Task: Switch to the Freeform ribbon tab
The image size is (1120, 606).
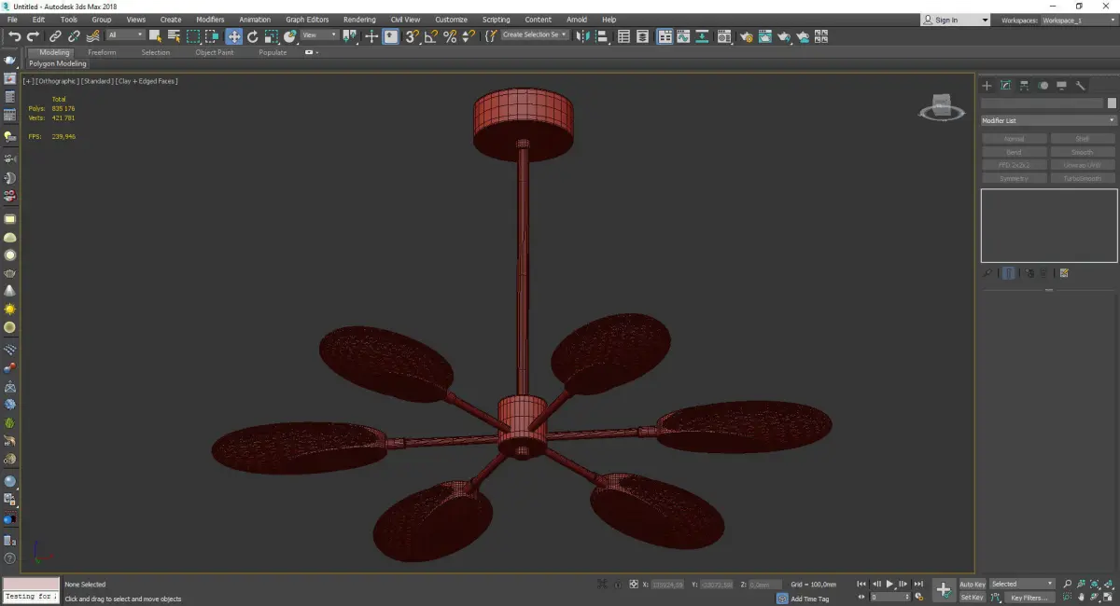Action: 102,52
